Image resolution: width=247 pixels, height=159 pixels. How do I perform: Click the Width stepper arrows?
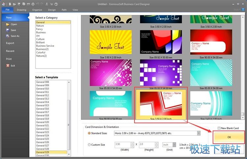click(x=132, y=145)
